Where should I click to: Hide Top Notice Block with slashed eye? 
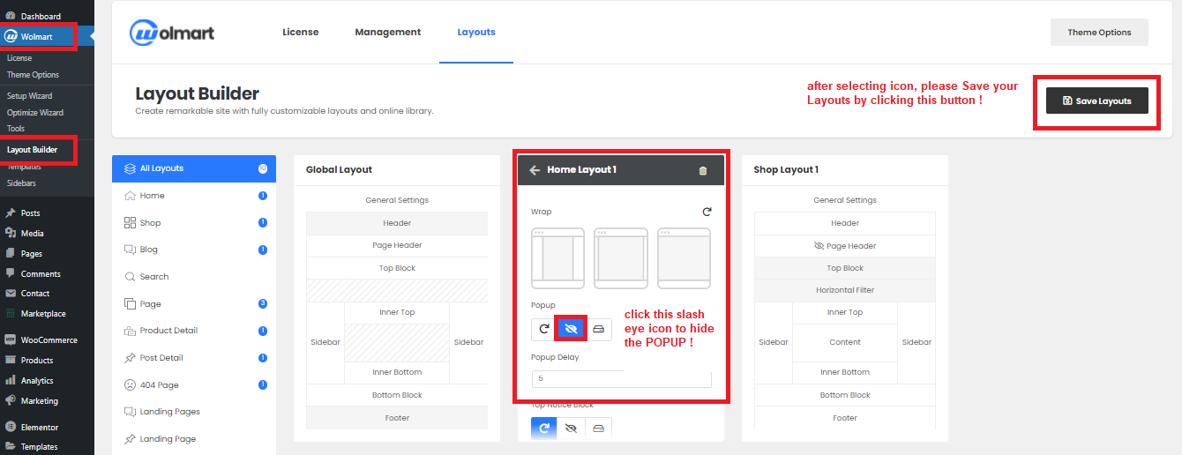pyautogui.click(x=572, y=428)
